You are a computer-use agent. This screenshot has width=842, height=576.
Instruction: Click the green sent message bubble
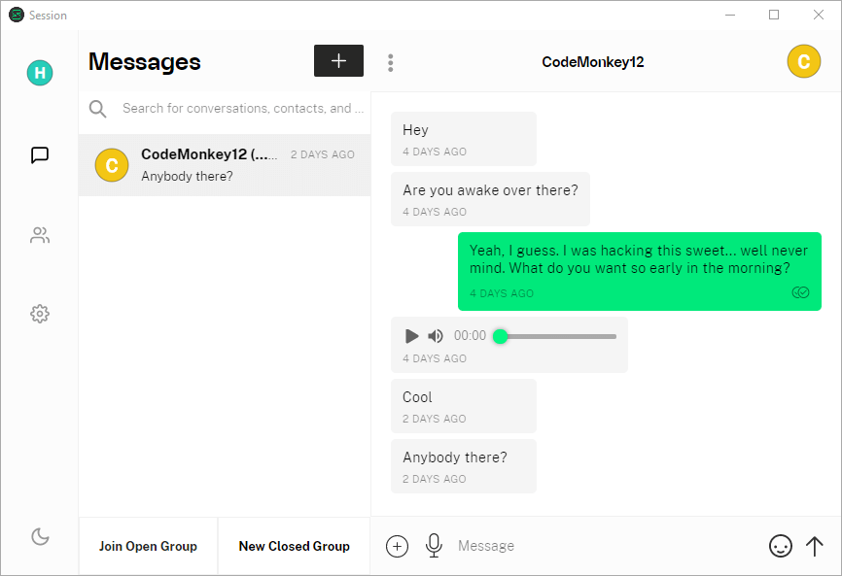coord(640,271)
